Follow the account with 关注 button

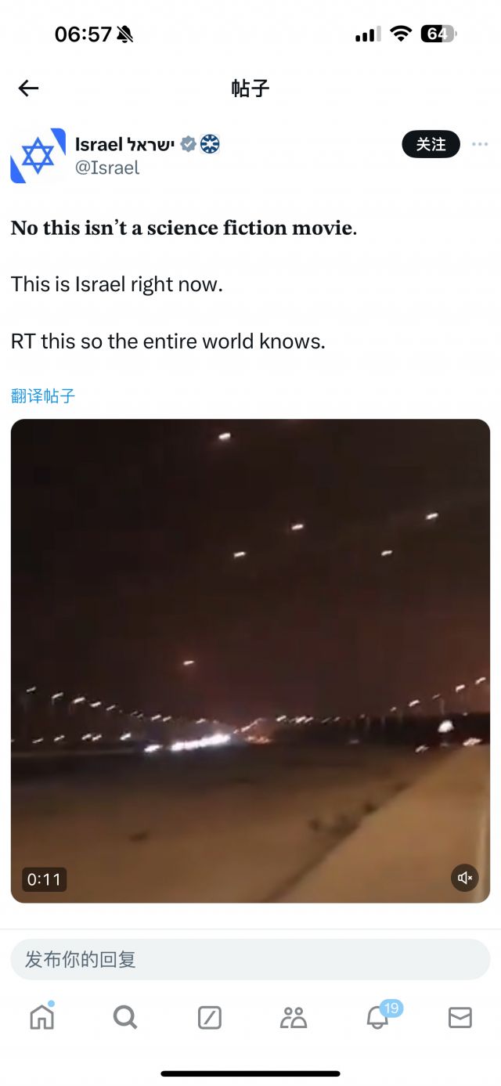tap(431, 144)
